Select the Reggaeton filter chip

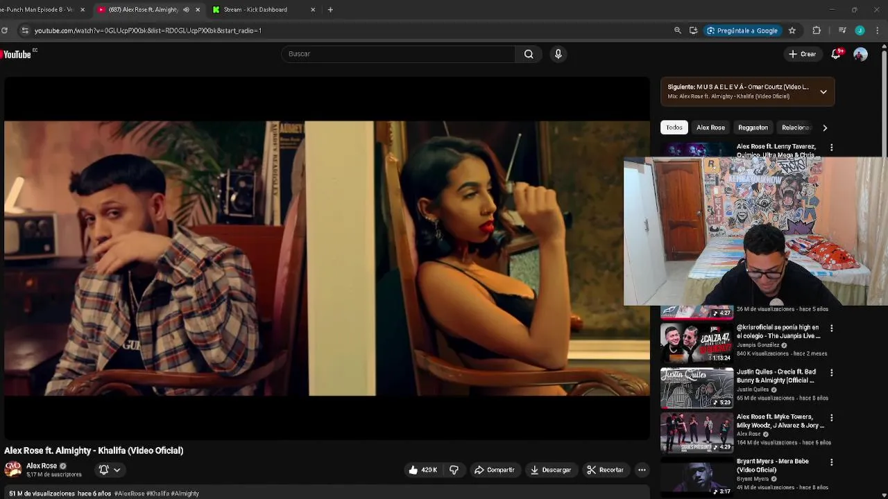[753, 128]
